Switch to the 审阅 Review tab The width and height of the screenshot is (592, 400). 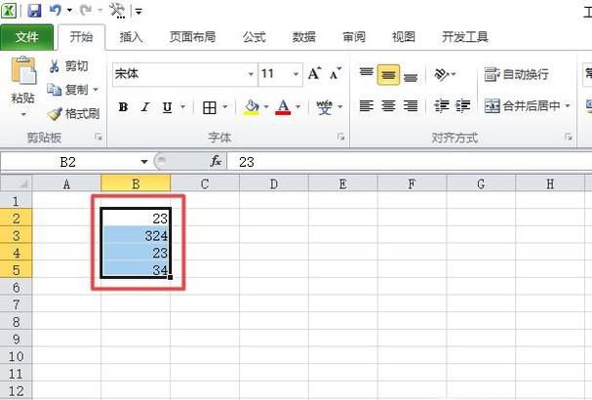coord(354,37)
